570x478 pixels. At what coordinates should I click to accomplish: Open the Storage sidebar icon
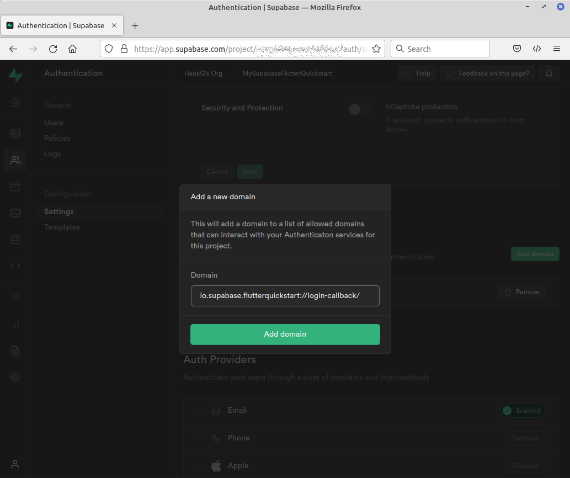click(15, 187)
